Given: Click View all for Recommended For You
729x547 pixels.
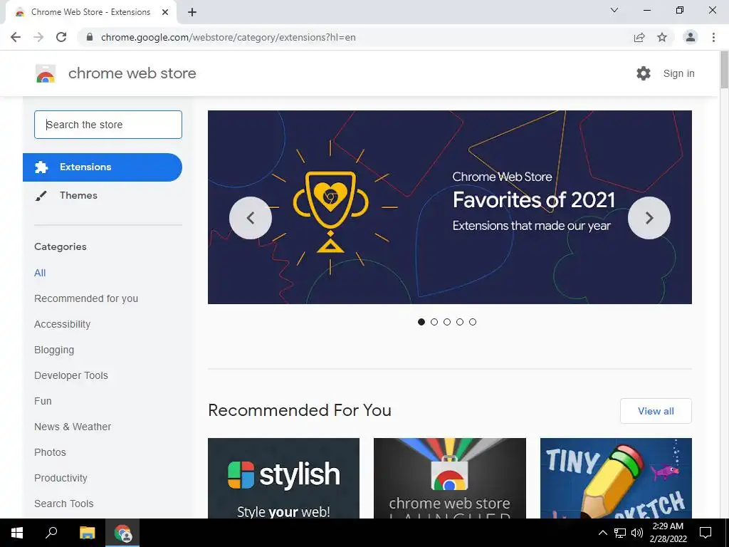Looking at the screenshot, I should tap(656, 411).
